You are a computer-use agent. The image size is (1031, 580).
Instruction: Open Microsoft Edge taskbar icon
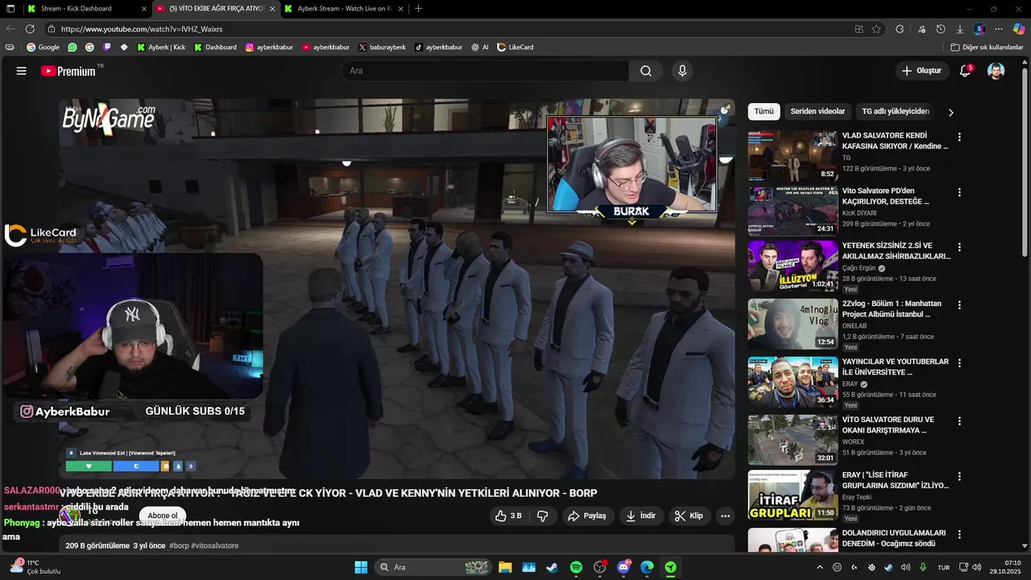point(647,567)
